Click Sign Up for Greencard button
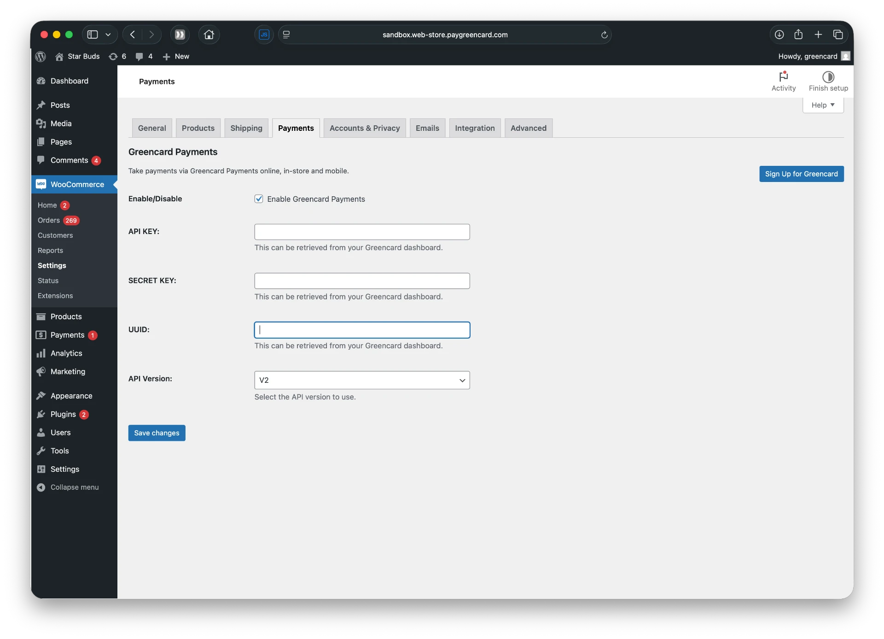This screenshot has height=639, width=884. (x=801, y=174)
